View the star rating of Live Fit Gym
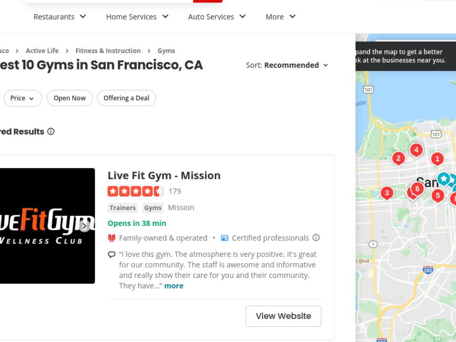The image size is (456, 342). 136,191
